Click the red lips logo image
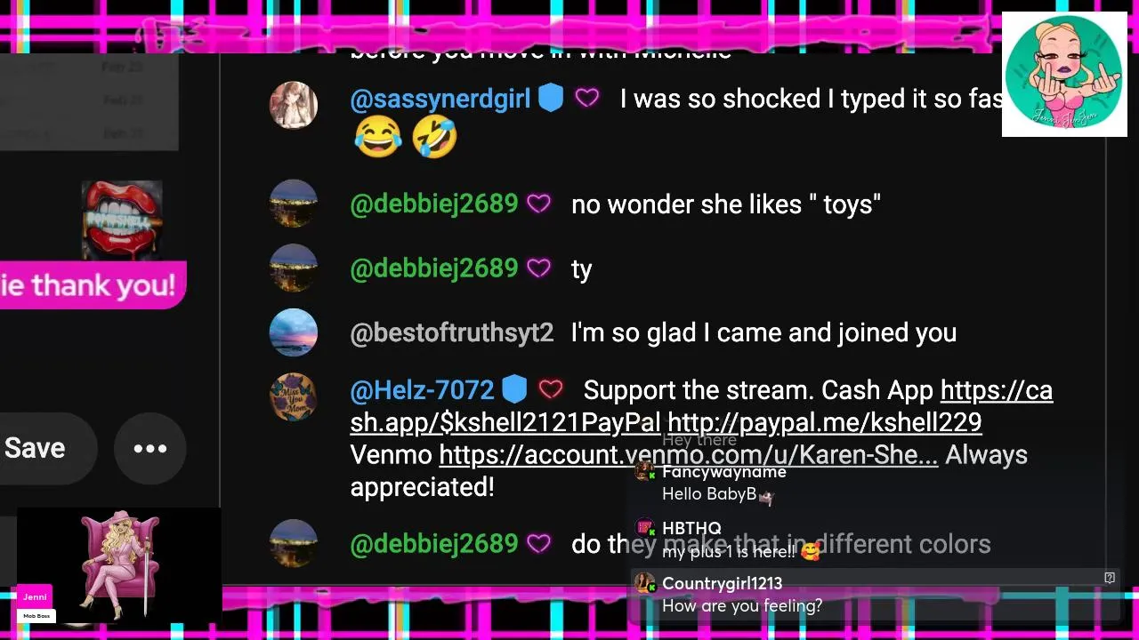The height and width of the screenshot is (640, 1139). pos(122,221)
